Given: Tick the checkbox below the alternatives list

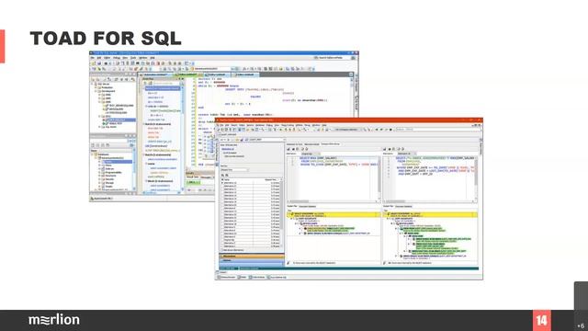Looking at the screenshot, I should tap(222, 250).
